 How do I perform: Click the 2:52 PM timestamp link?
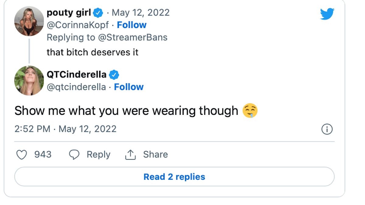click(32, 129)
